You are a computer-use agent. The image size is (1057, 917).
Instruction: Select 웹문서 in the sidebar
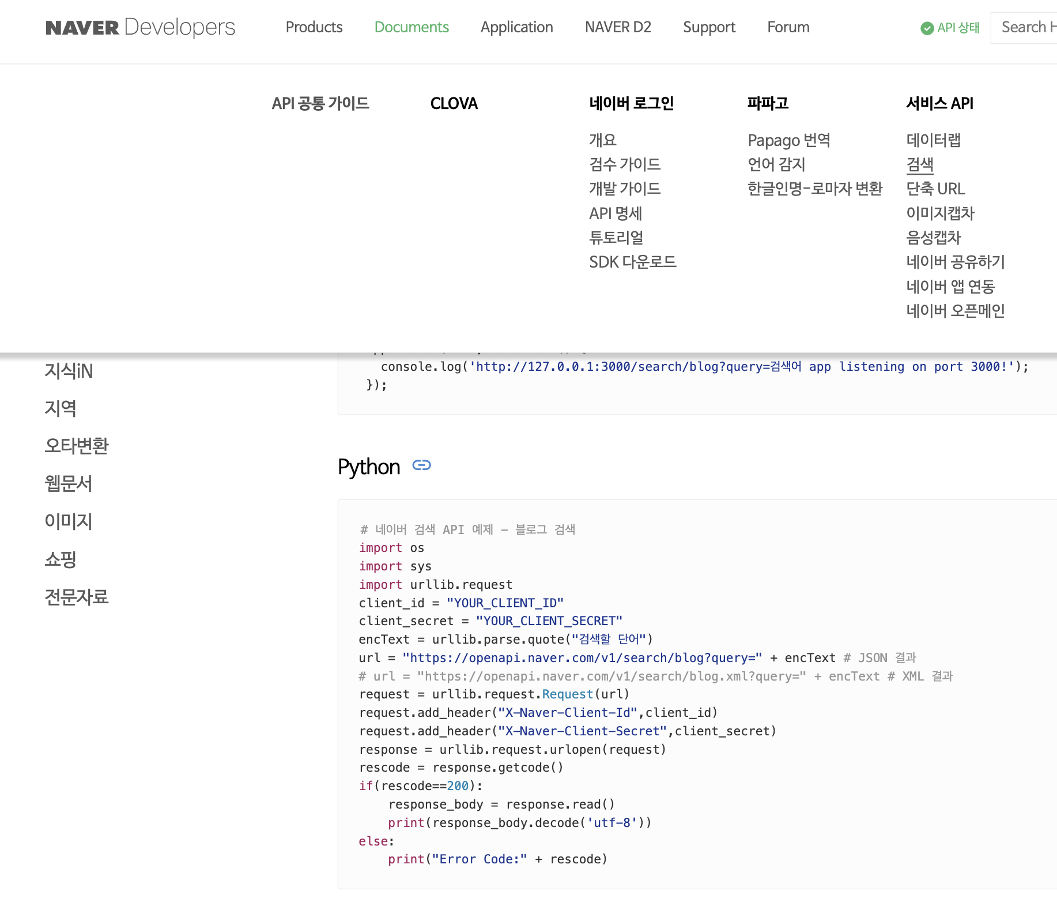(69, 483)
